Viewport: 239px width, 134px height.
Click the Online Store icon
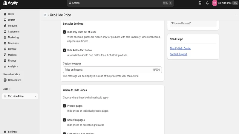pyautogui.click(x=5, y=80)
